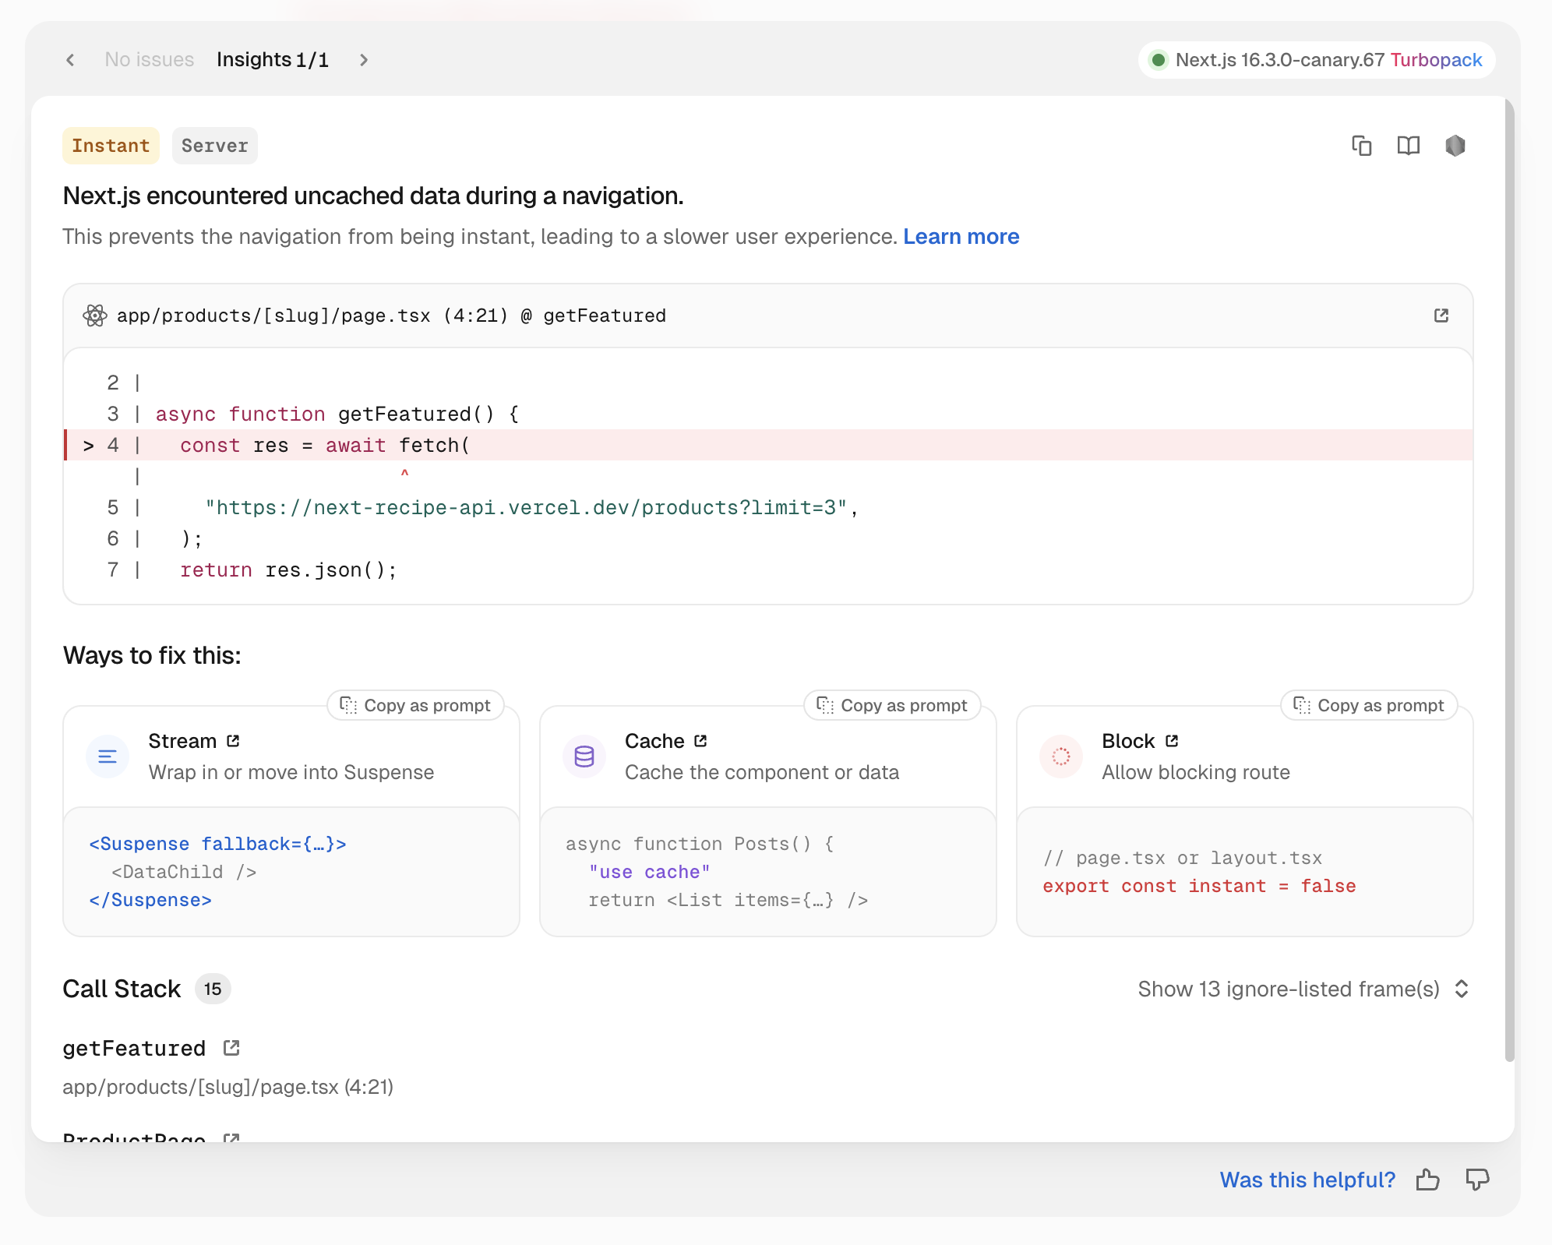Open the Stream docs link
1552x1245 pixels.
click(x=233, y=741)
